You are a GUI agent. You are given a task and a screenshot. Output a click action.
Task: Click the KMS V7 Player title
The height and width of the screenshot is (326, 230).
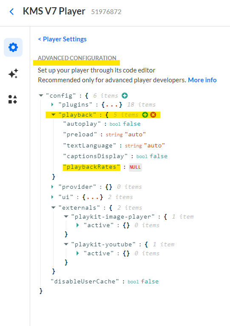54,11
